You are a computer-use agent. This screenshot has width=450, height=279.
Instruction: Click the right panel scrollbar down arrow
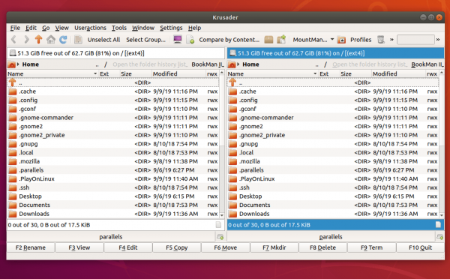coord(442,214)
